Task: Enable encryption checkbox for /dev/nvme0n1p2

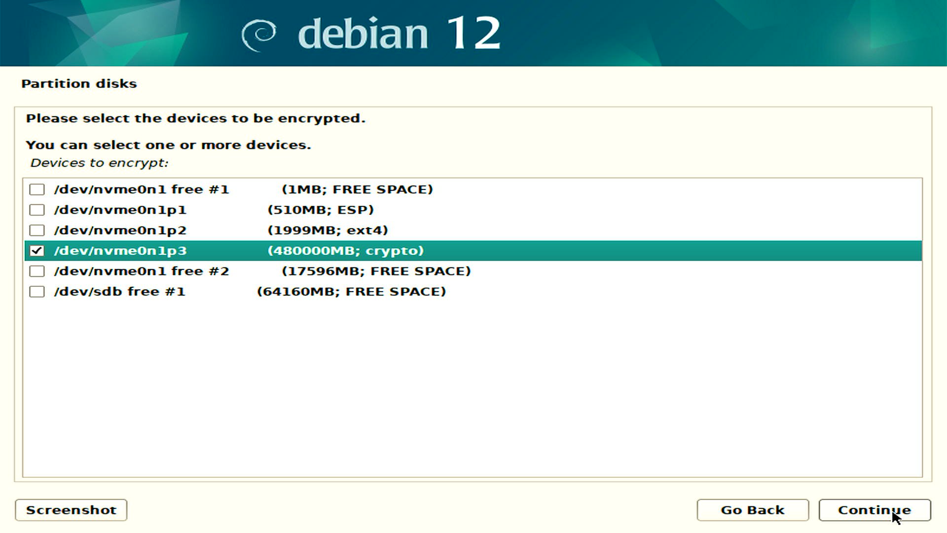Action: point(37,230)
